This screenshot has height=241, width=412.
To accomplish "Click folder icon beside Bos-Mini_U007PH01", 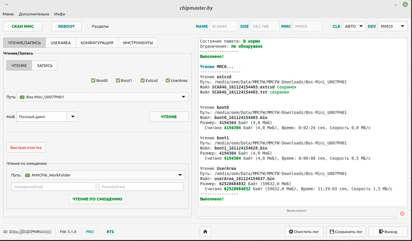I will (22, 97).
